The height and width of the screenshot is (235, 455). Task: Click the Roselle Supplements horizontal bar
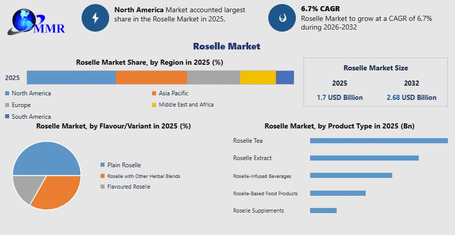(323, 211)
